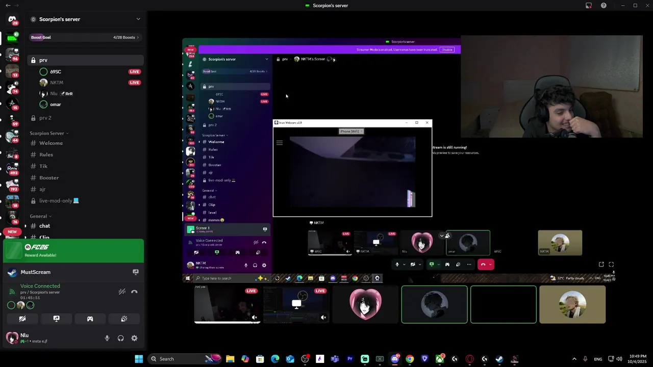Screen dimensions: 653x367
Task: Click red disconnect button in streamed call bar
Action: click(483, 265)
